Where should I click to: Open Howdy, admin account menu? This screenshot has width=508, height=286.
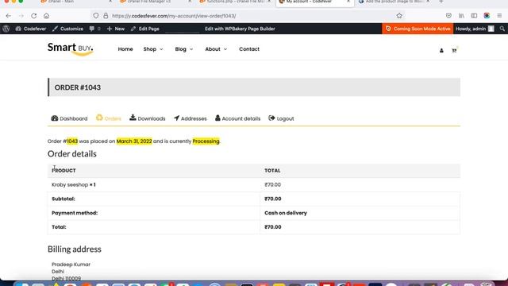[x=475, y=29]
